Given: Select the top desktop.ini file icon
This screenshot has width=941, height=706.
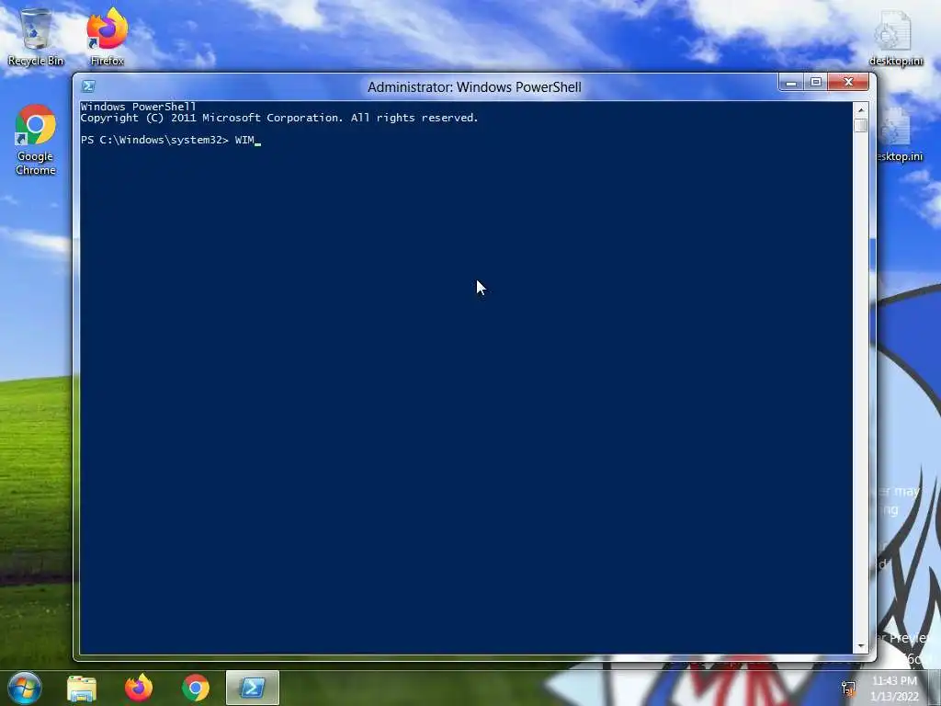Looking at the screenshot, I should click(x=895, y=37).
